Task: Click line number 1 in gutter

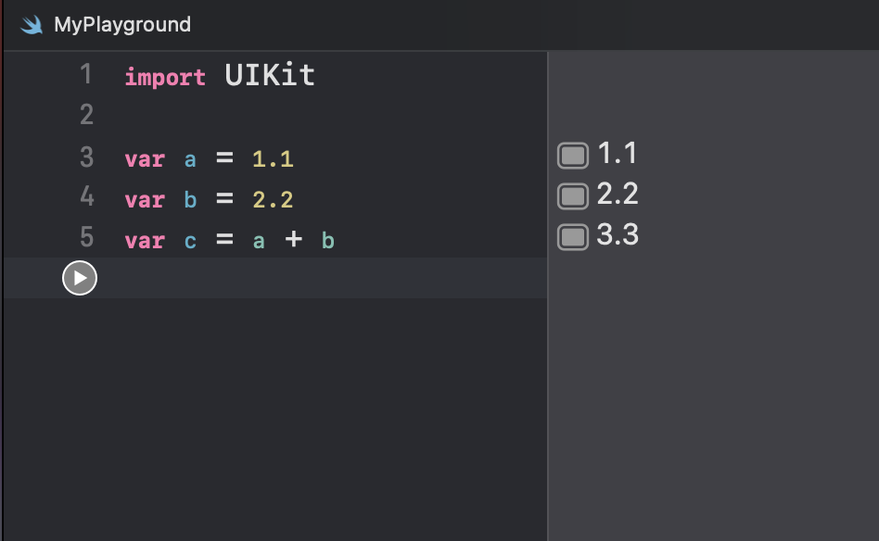Action: (x=86, y=74)
